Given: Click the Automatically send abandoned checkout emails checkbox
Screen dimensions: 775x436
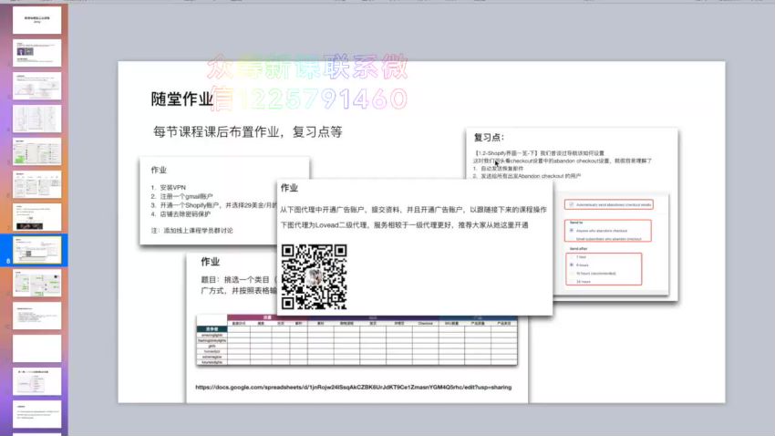Looking at the screenshot, I should click(x=572, y=204).
